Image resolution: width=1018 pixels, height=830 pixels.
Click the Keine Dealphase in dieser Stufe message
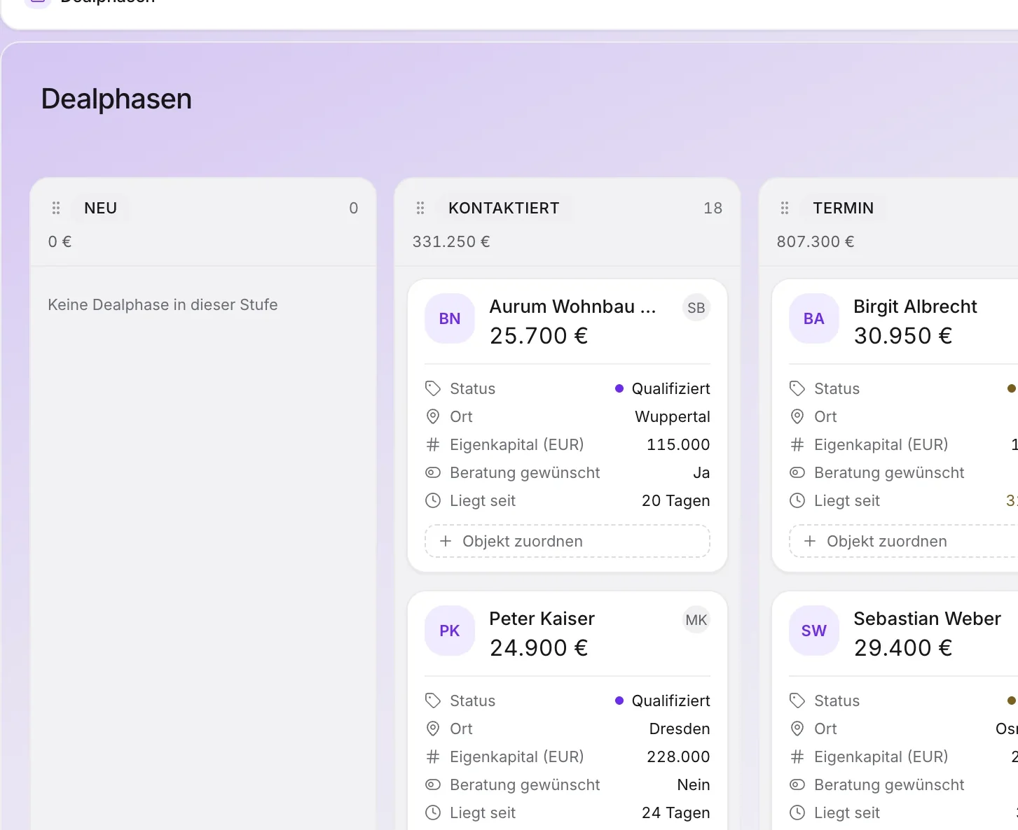point(163,304)
